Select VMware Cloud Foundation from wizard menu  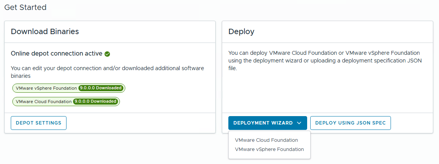(266, 140)
